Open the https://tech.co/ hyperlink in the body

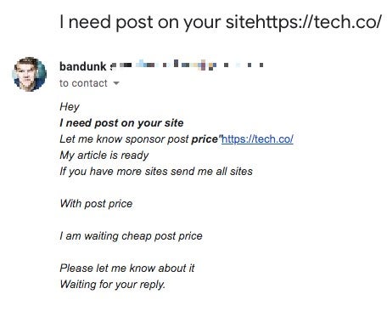point(257,139)
